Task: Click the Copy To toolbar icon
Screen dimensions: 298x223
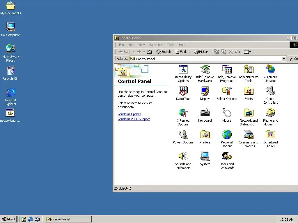Action: coord(224,52)
